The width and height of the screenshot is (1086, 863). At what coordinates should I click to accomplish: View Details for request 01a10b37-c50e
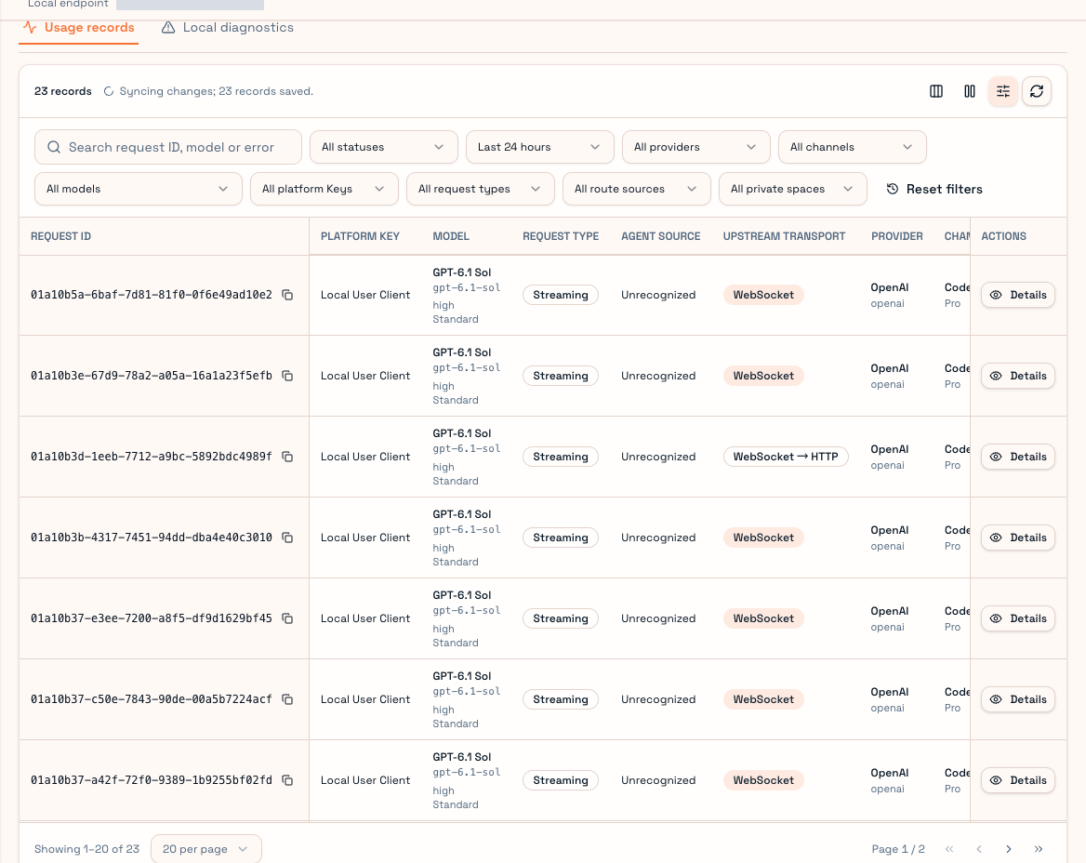(1018, 699)
